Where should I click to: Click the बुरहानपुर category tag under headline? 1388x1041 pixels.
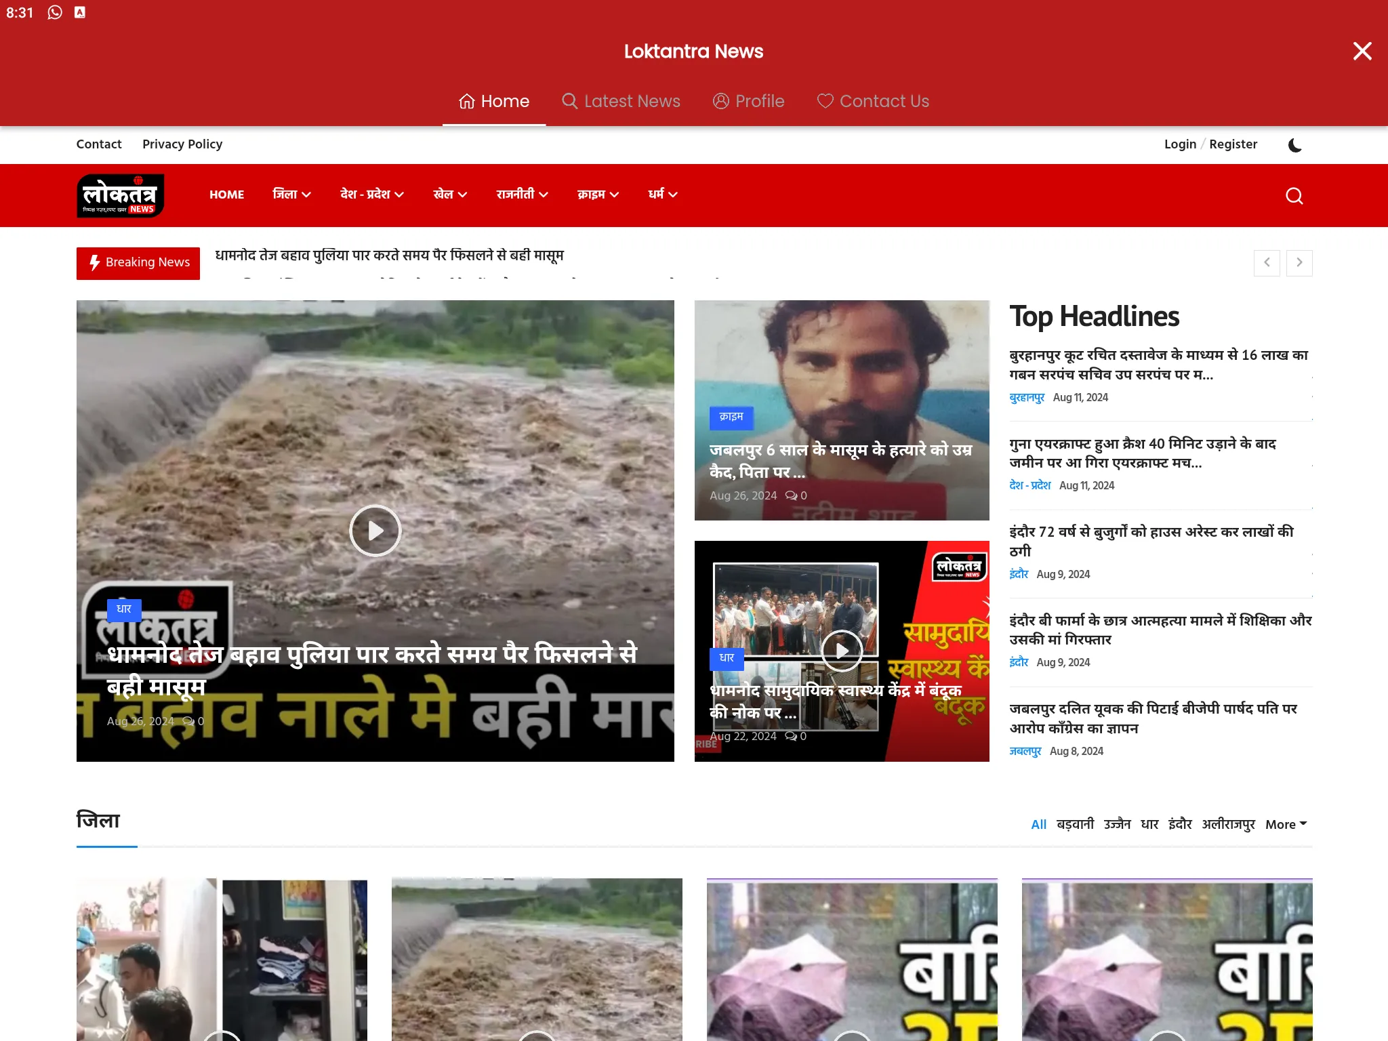1027,397
